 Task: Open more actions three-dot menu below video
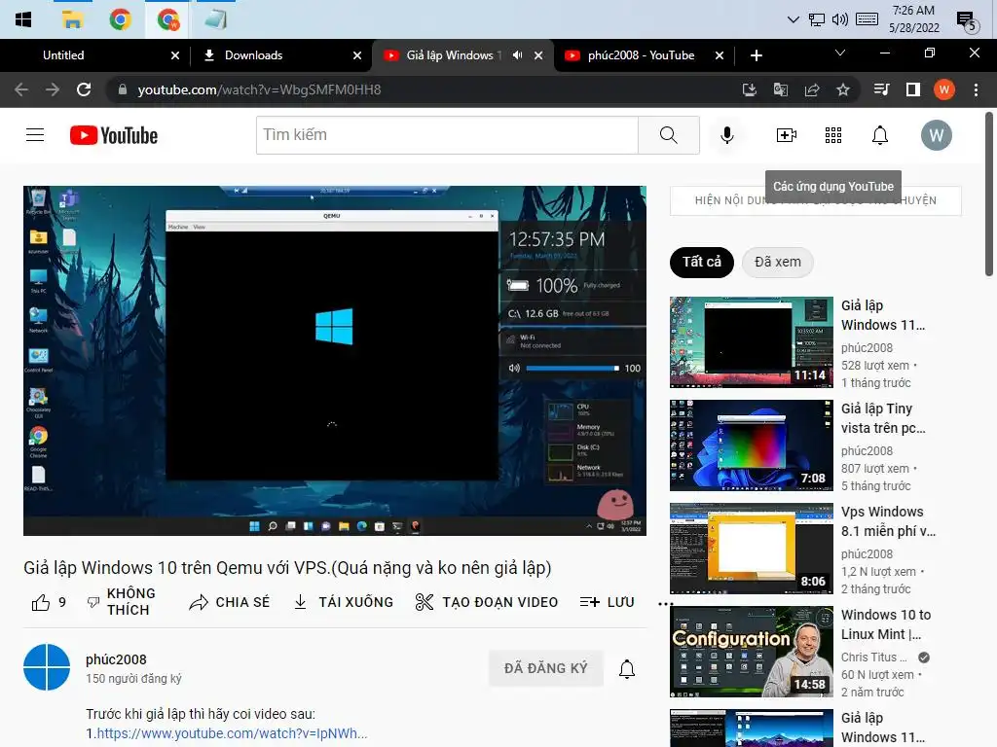coord(665,603)
